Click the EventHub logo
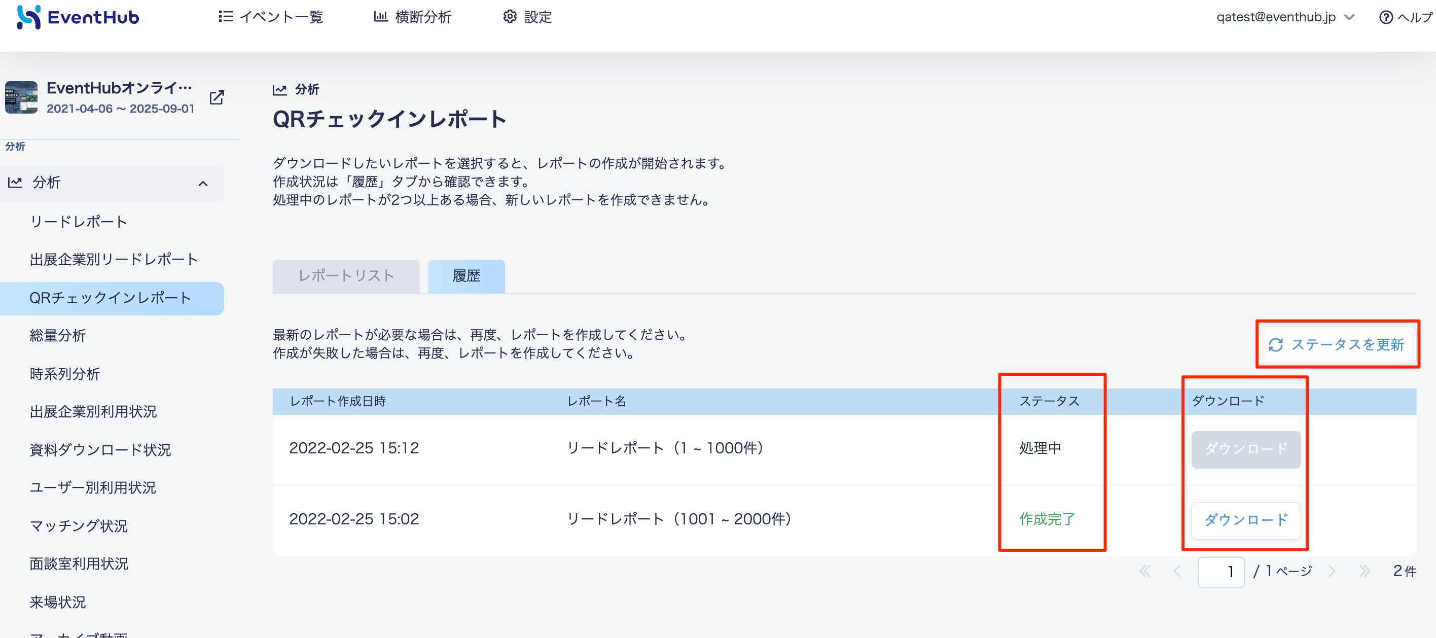Image resolution: width=1436 pixels, height=638 pixels. (78, 17)
